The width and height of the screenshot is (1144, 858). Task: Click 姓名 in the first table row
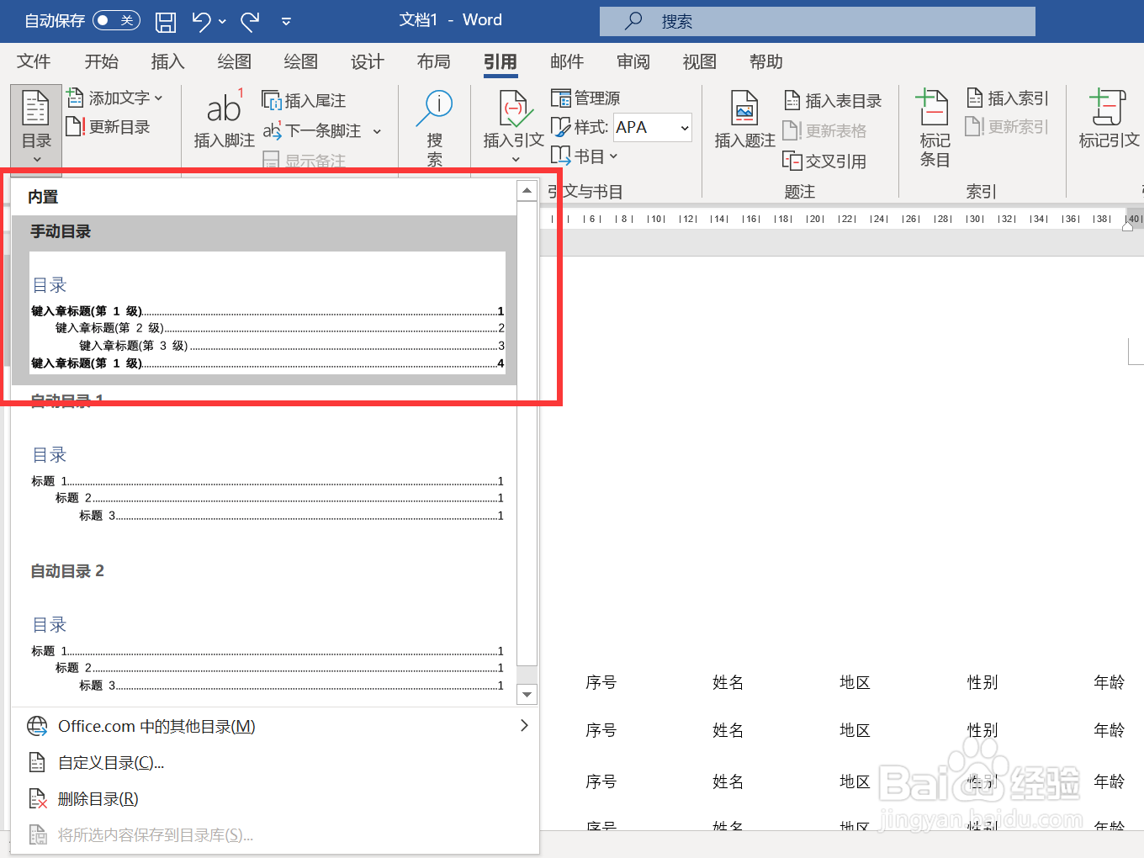tap(728, 682)
